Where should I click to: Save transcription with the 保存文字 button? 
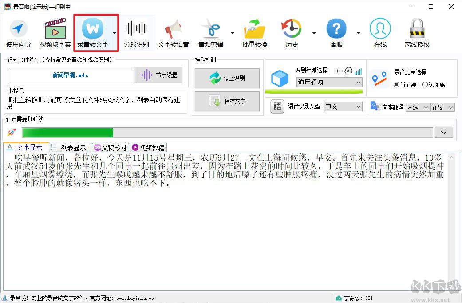227,101
